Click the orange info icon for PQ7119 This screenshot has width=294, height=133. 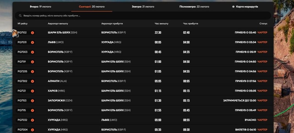click(x=32, y=62)
